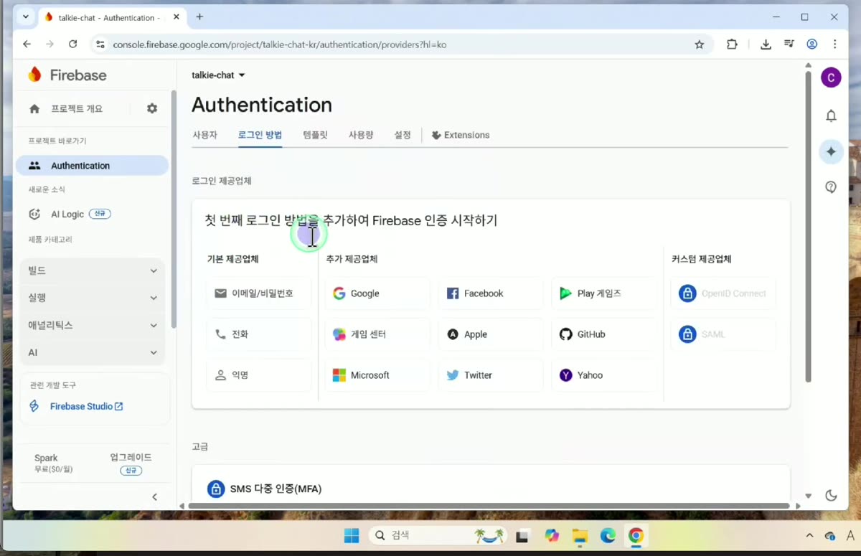Select the GitHub sign-in provider
The width and height of the screenshot is (861, 556).
click(603, 334)
